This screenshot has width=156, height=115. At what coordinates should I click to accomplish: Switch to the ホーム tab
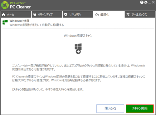[16, 15]
